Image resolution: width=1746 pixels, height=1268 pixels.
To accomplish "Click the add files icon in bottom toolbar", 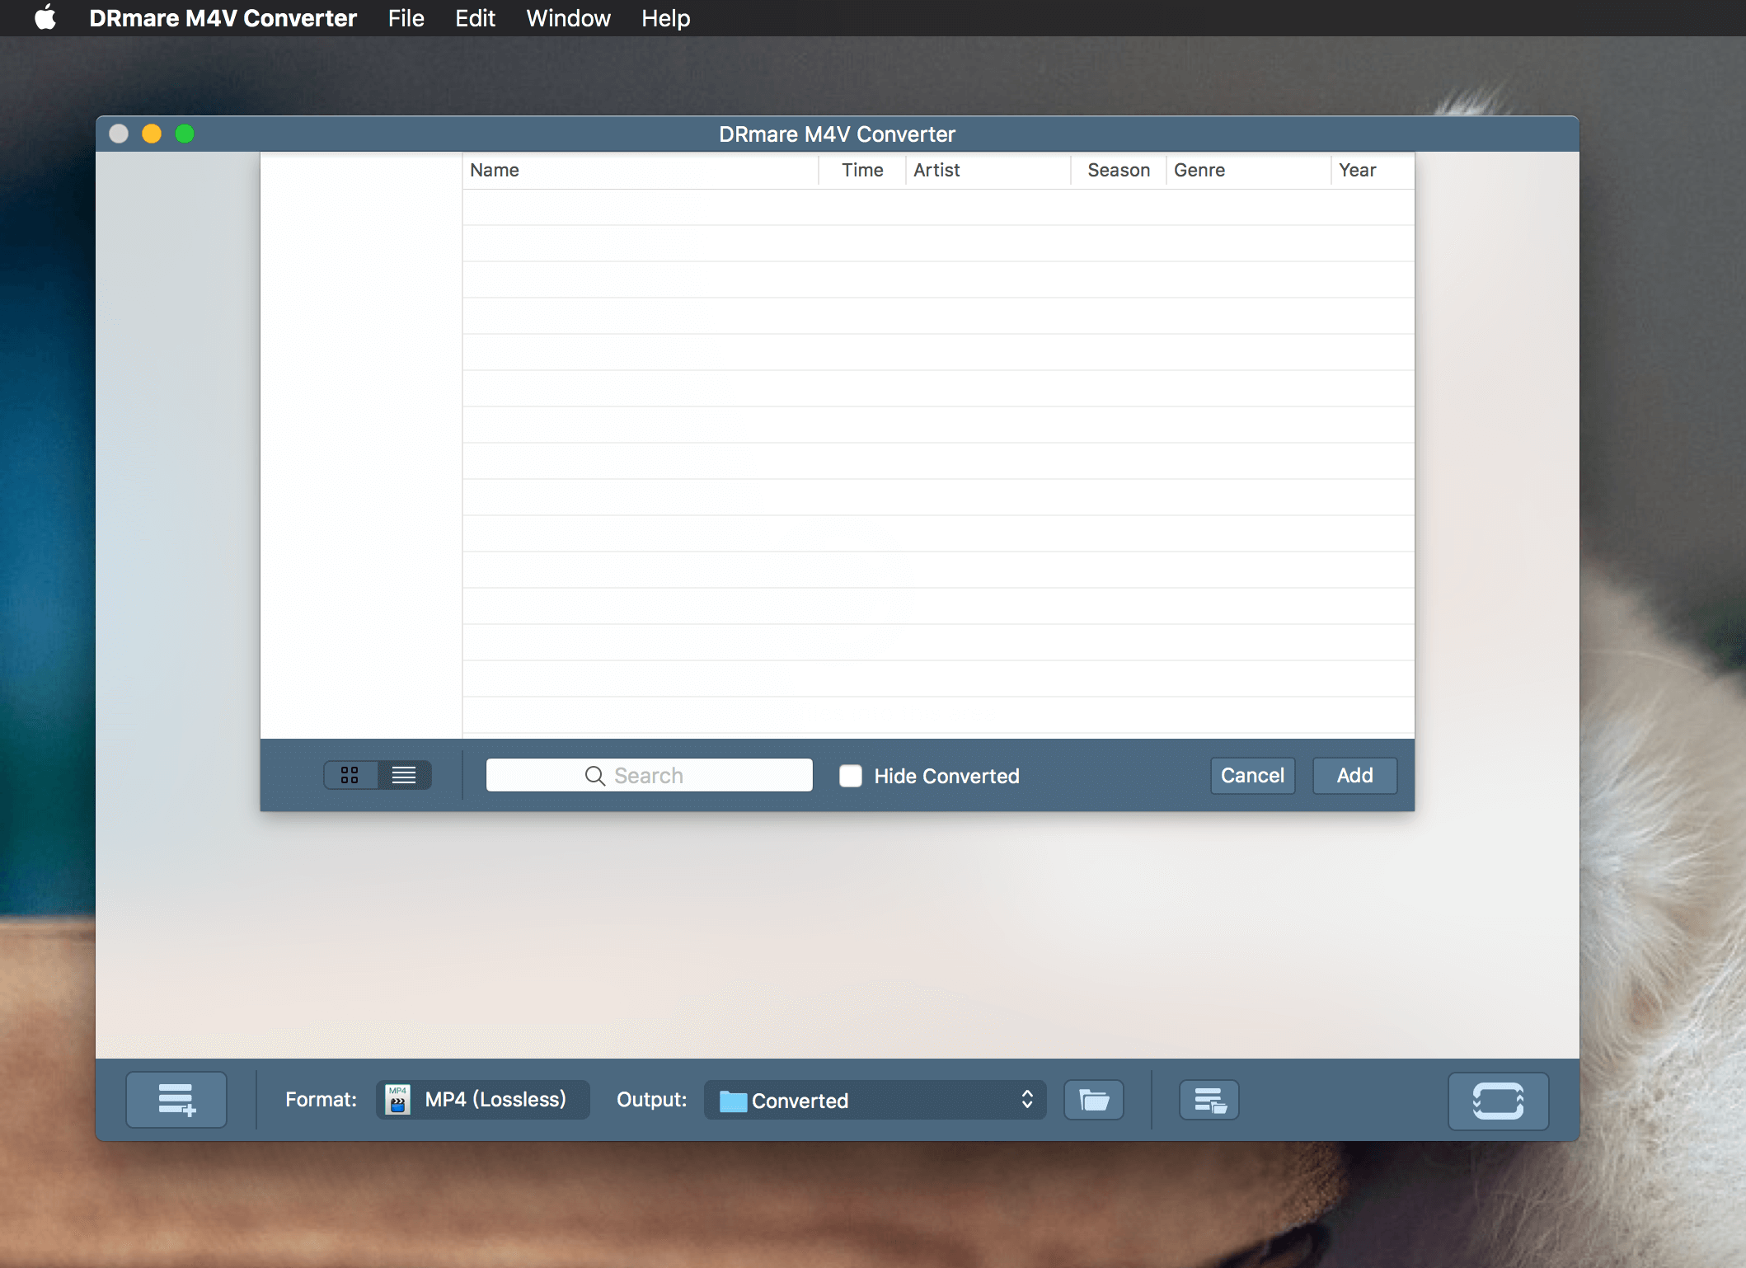I will (176, 1100).
